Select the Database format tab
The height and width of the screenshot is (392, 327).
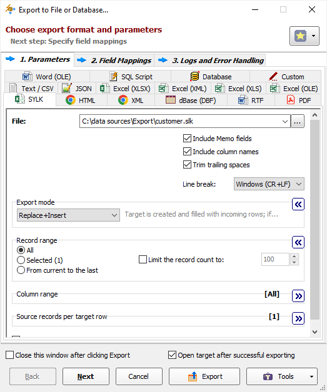(x=210, y=77)
